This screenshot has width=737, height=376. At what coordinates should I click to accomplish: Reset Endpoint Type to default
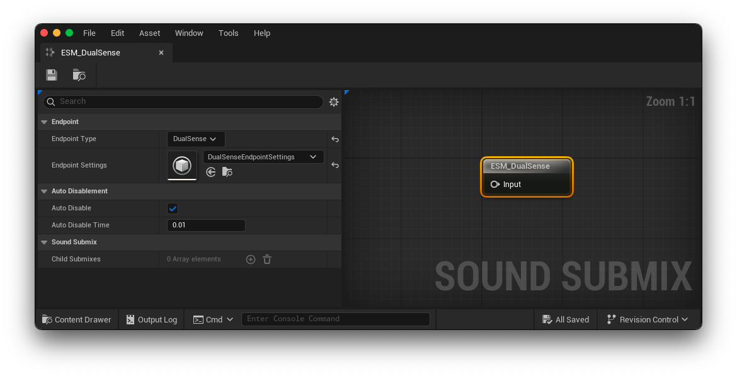(334, 139)
